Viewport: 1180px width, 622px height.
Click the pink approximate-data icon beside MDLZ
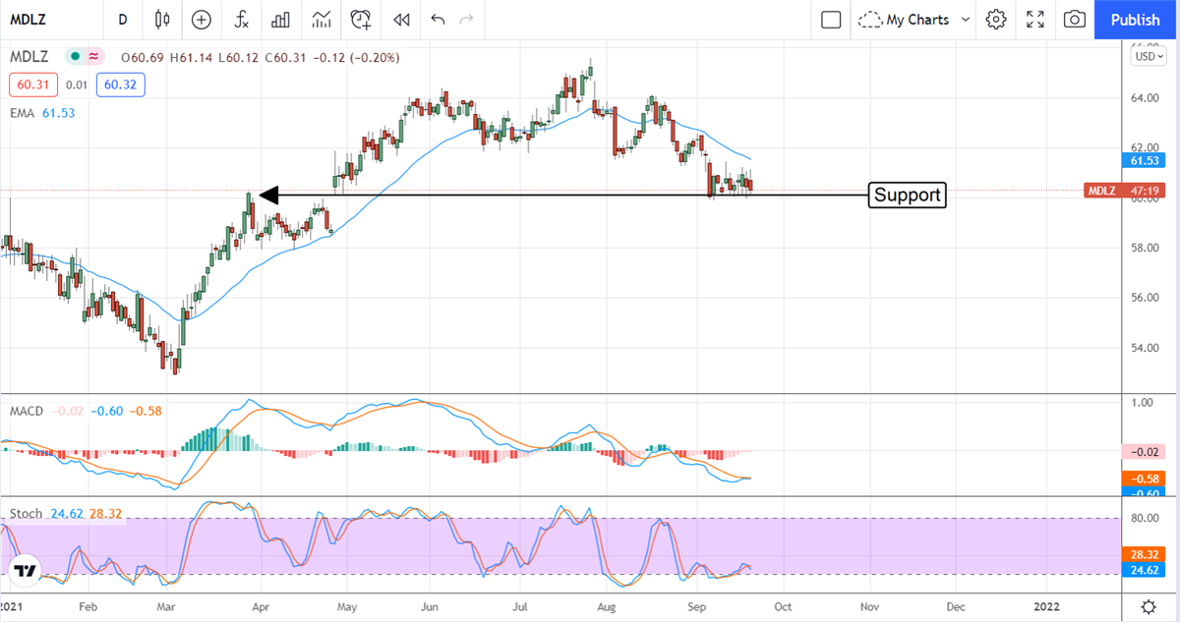pyautogui.click(x=94, y=57)
